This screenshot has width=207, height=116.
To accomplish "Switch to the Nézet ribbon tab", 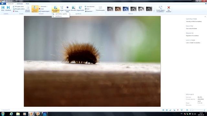I will (27, 4).
